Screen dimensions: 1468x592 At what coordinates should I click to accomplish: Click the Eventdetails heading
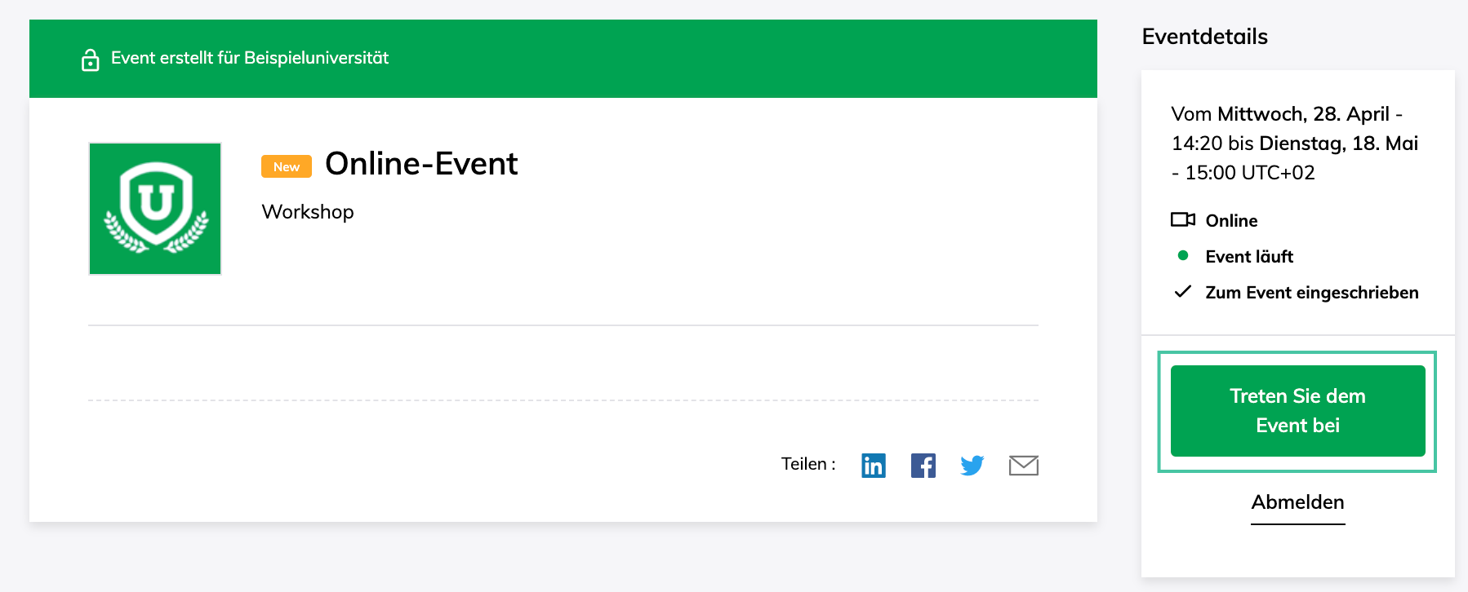pos(1204,37)
